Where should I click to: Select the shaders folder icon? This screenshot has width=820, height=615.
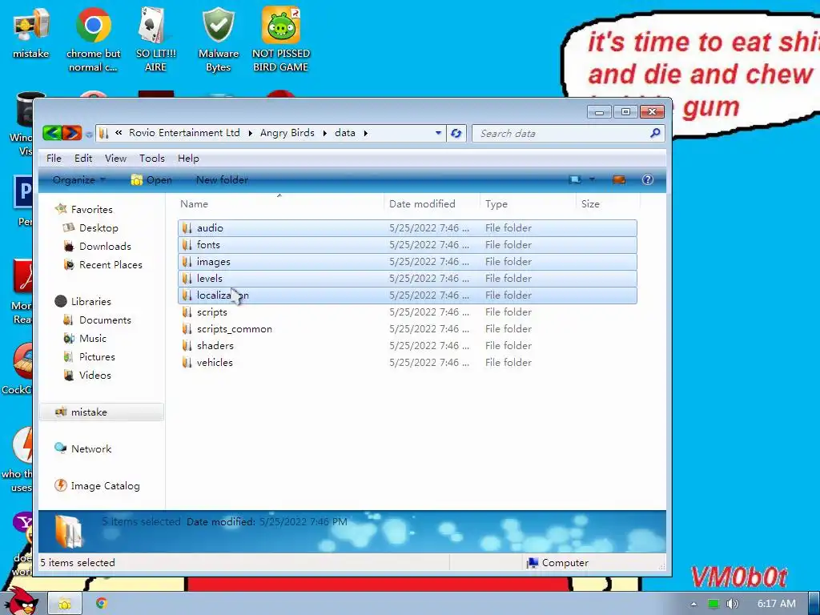click(187, 346)
